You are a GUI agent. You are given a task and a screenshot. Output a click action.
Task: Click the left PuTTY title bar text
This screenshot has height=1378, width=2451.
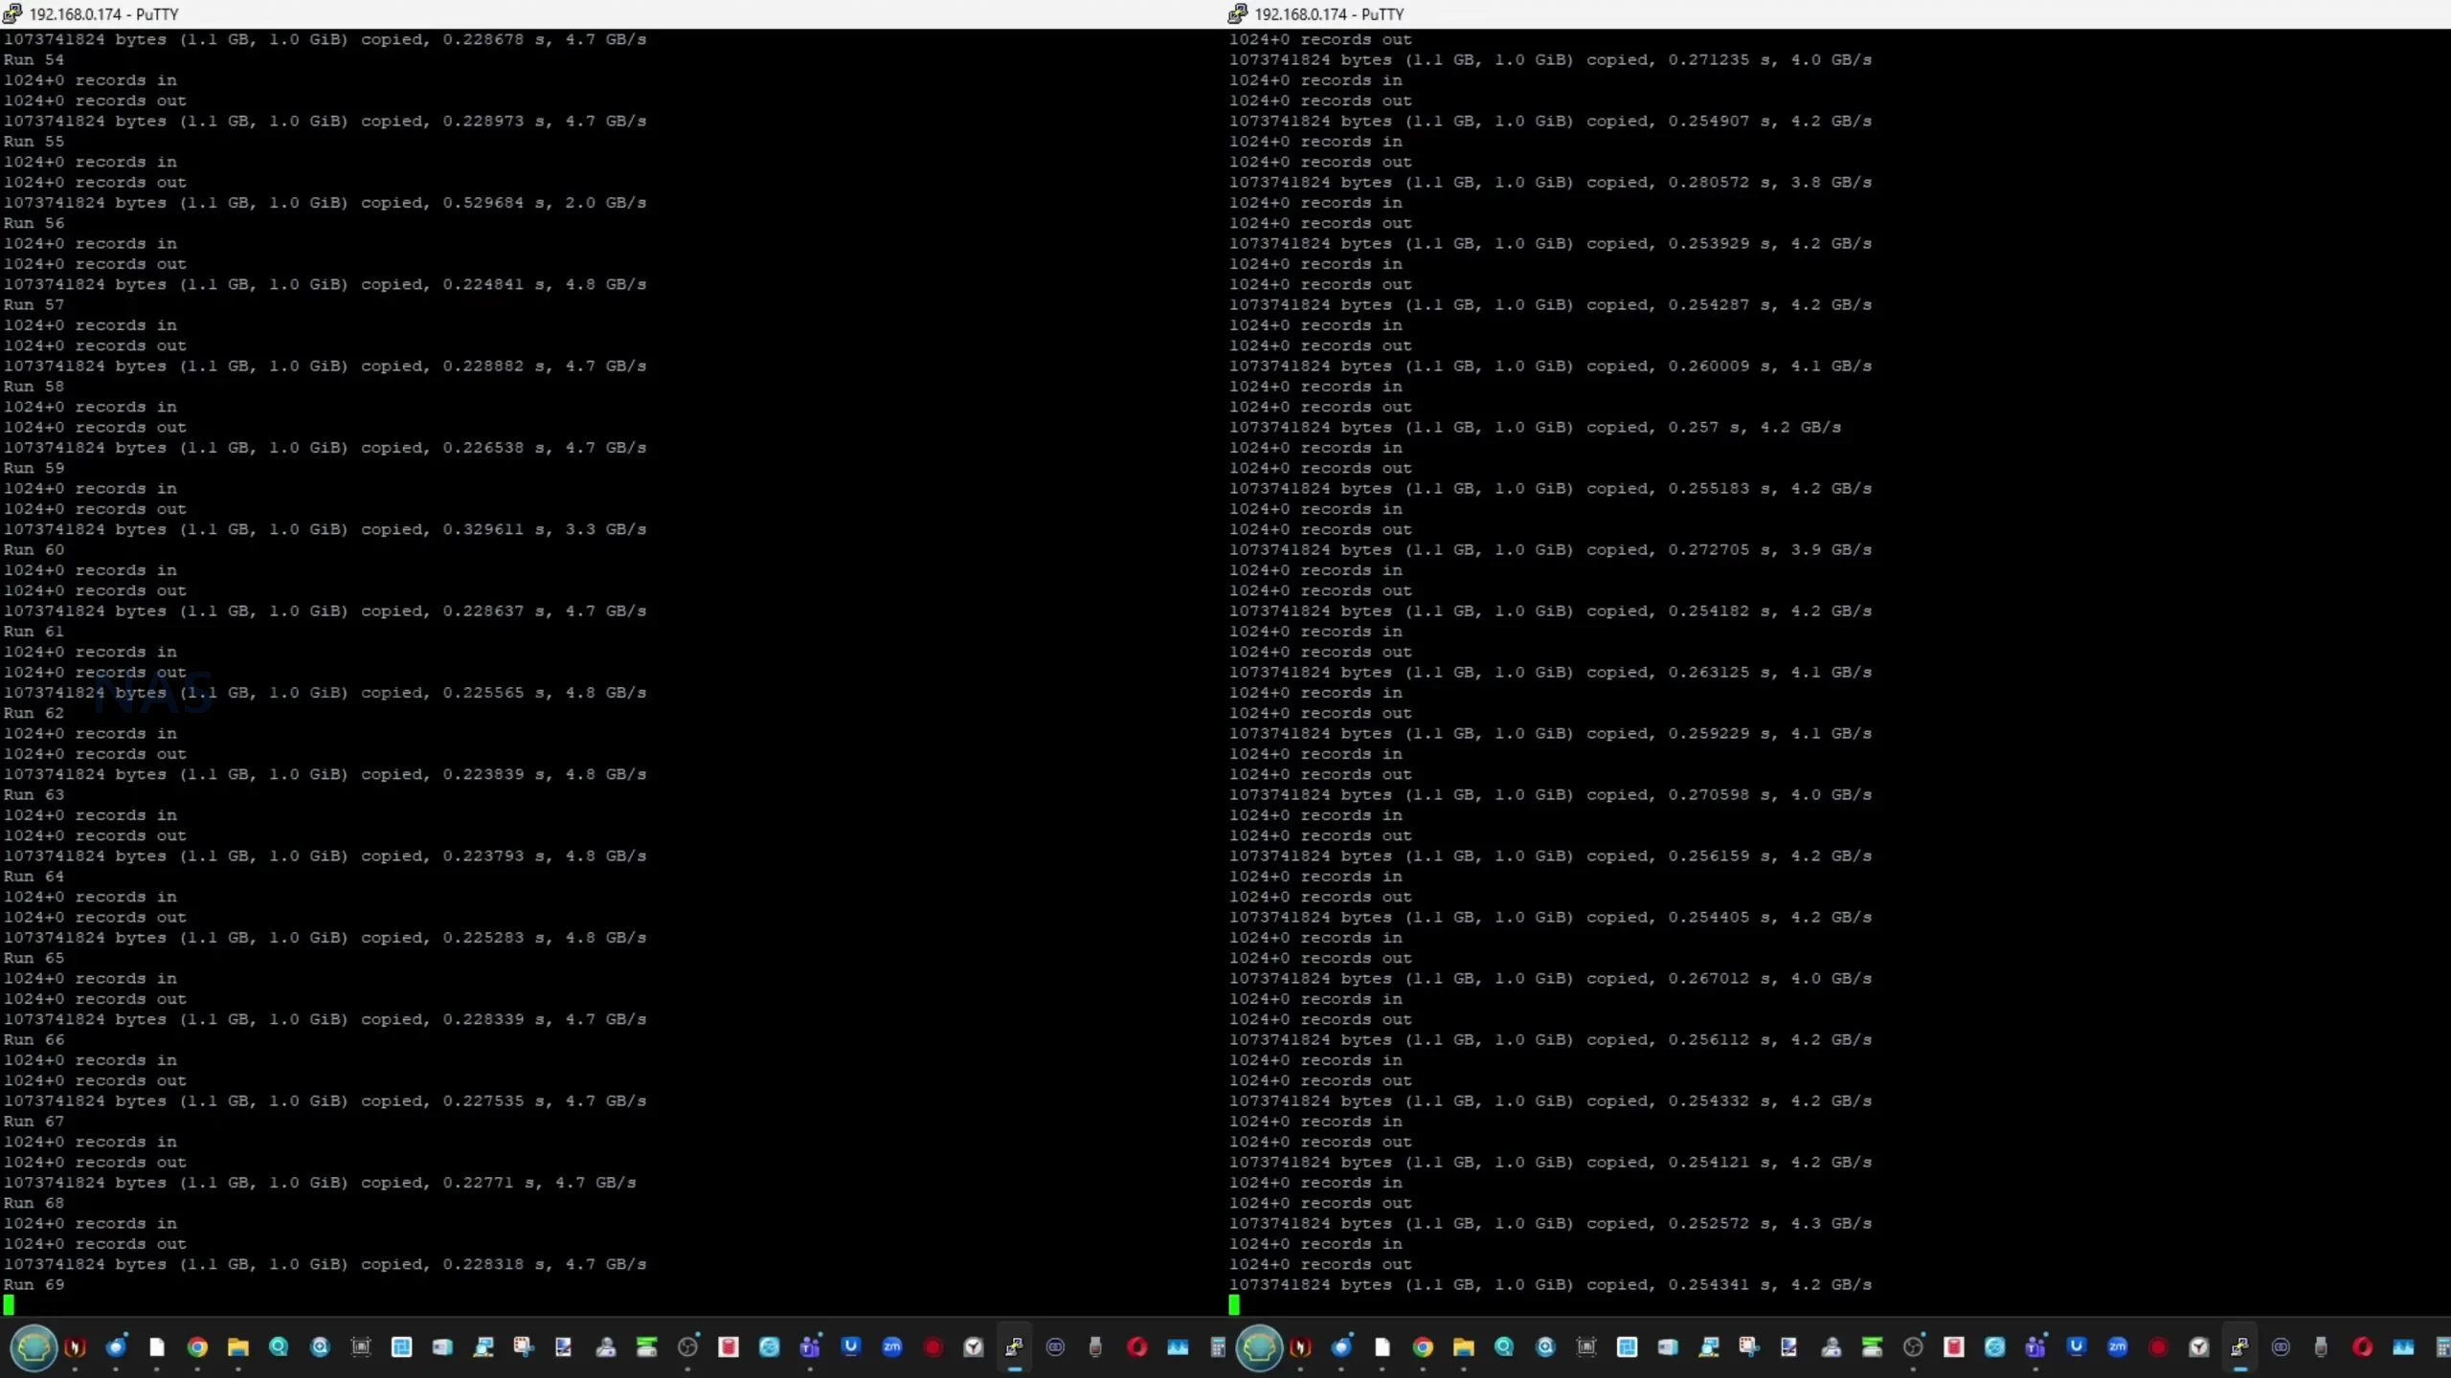103,14
